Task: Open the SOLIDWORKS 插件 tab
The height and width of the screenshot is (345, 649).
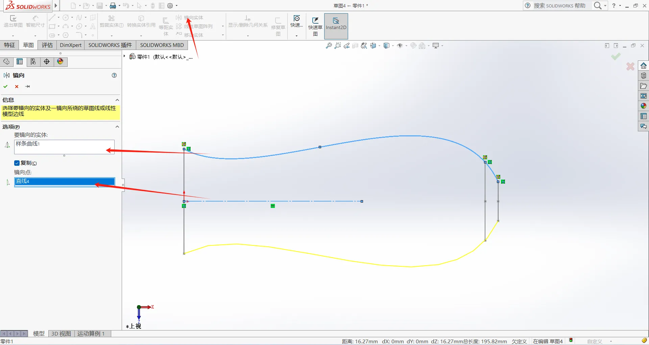Action: pyautogui.click(x=110, y=45)
